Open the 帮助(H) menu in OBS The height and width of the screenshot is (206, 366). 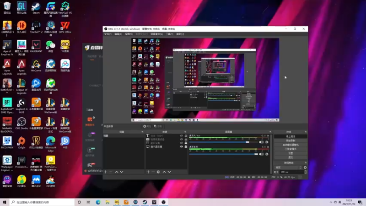(x=180, y=34)
